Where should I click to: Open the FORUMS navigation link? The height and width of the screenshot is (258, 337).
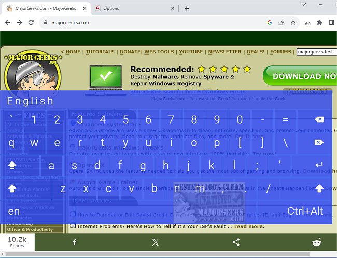pyautogui.click(x=280, y=52)
